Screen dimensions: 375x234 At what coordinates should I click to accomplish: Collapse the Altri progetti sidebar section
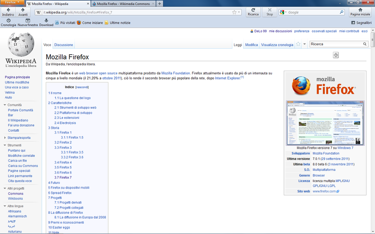click(5, 189)
